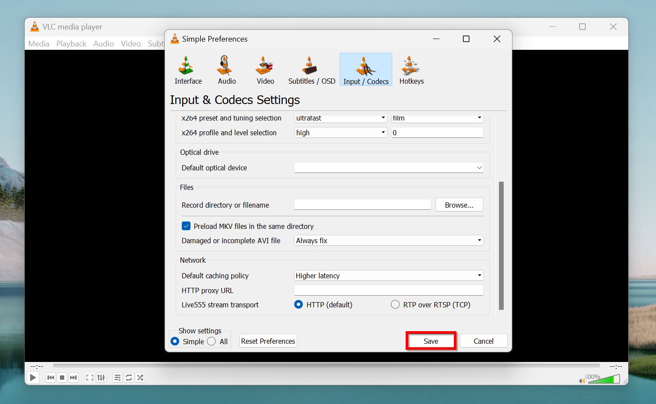656x404 pixels.
Task: Toggle loop mode icon
Action: 129,378
